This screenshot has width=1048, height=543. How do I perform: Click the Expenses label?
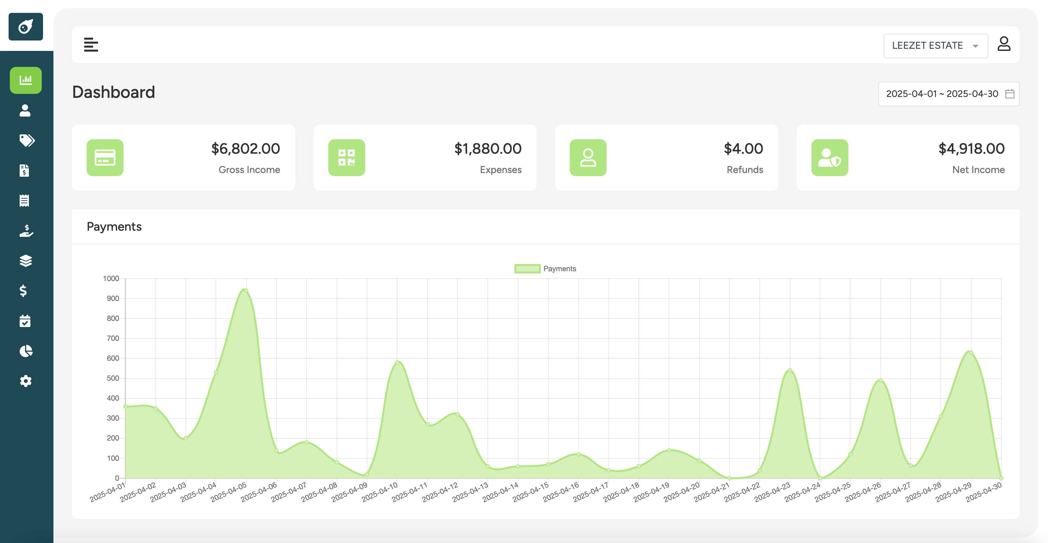coord(501,170)
